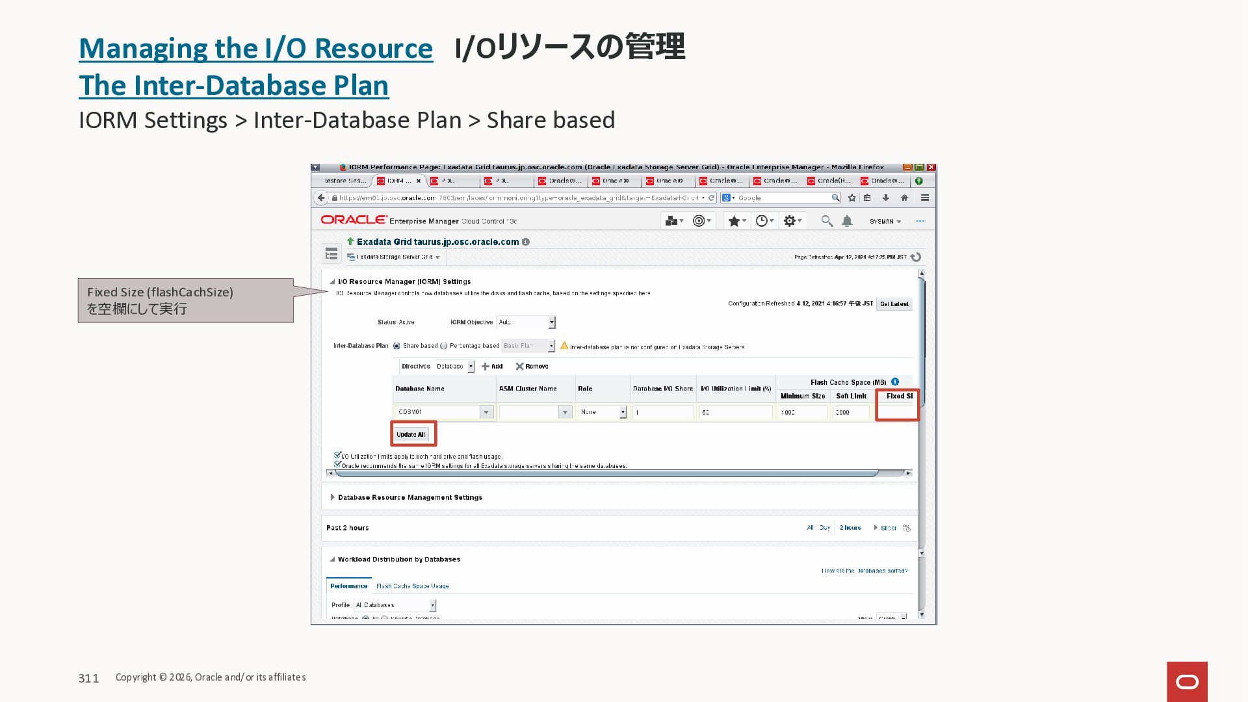
Task: Toggle the I/O Utilization limits checkbox
Action: point(337,455)
